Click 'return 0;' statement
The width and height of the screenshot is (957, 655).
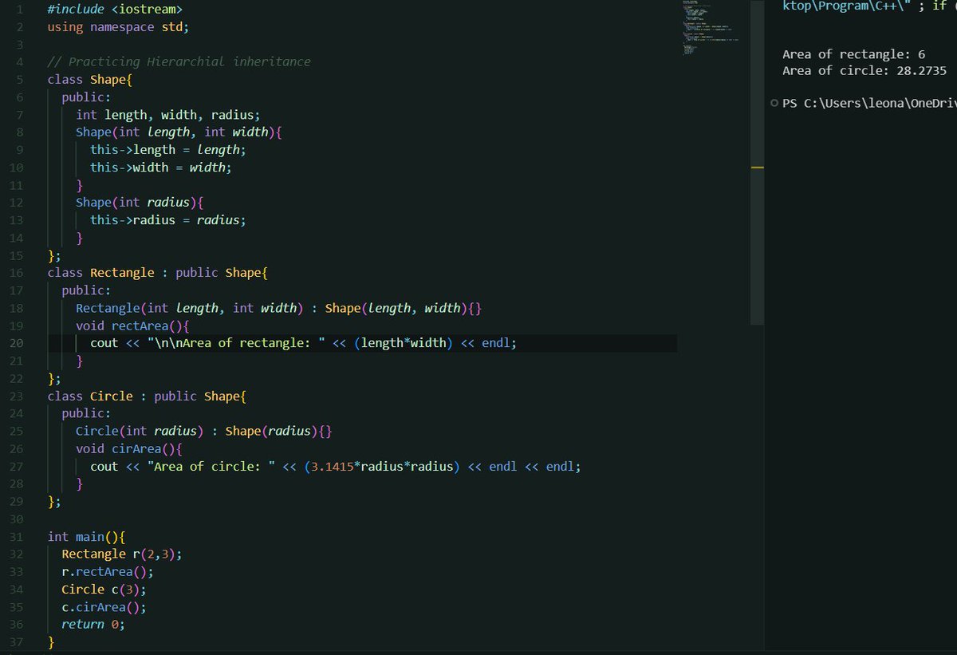coord(93,624)
